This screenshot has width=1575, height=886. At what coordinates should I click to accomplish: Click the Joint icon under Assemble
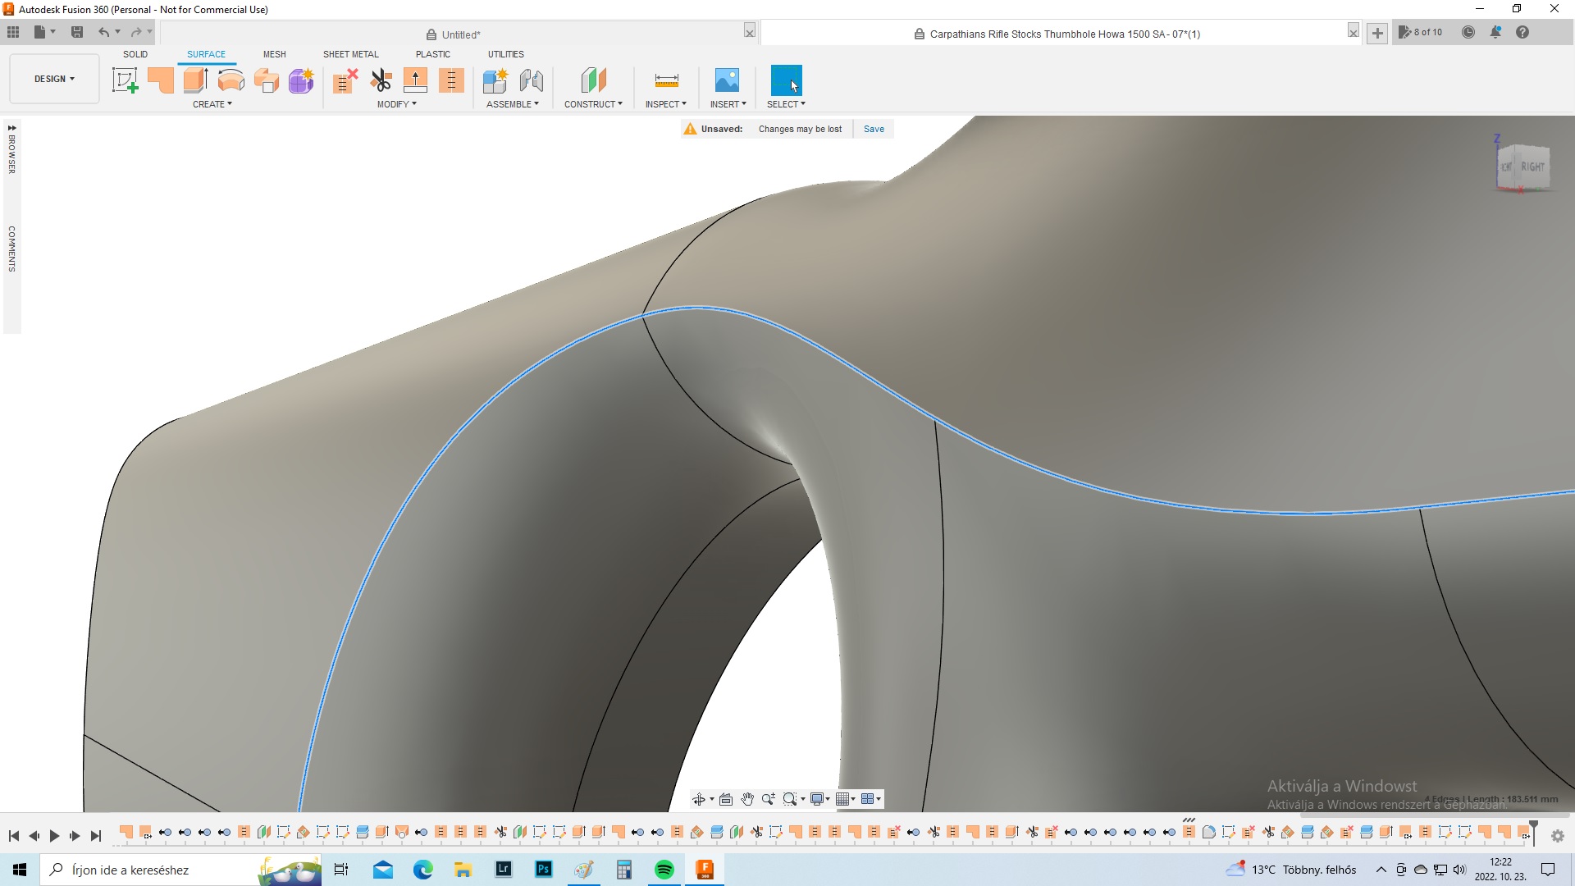tap(532, 80)
